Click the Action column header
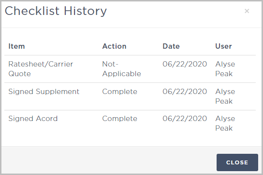The width and height of the screenshot is (263, 175). click(114, 46)
